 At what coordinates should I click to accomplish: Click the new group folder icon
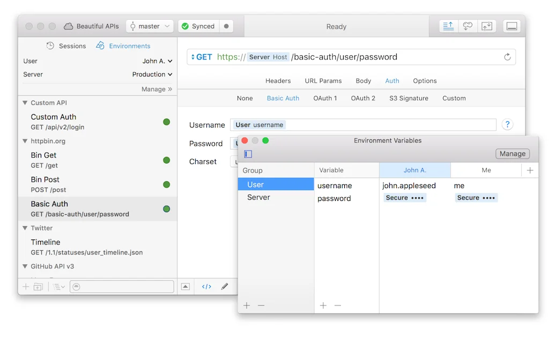click(x=38, y=287)
